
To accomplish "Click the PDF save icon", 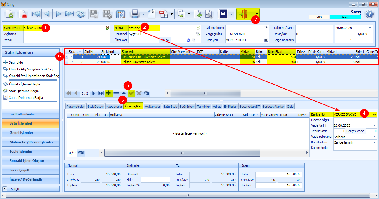I will tap(163, 14).
